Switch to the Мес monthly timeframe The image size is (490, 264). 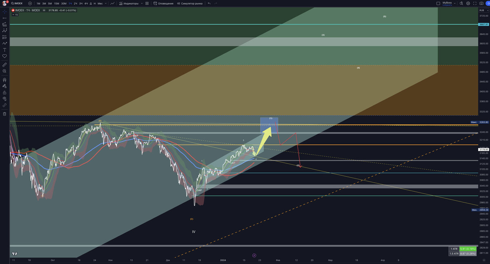[x=100, y=3]
